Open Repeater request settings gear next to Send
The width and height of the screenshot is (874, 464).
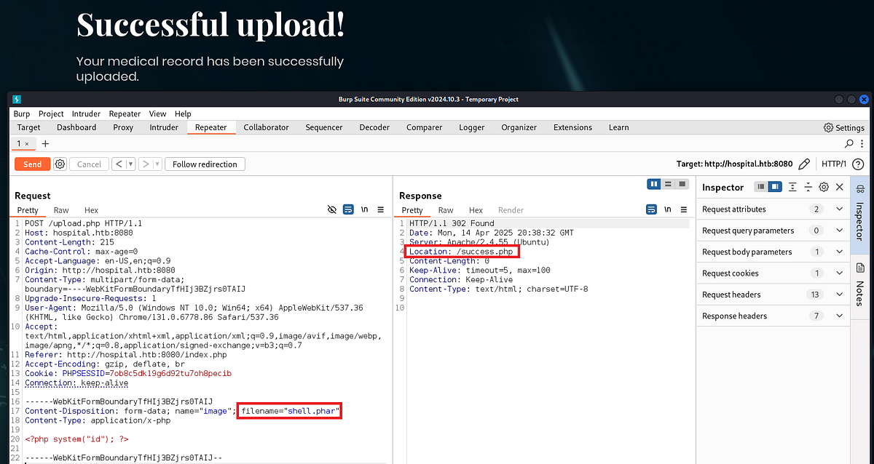[60, 164]
